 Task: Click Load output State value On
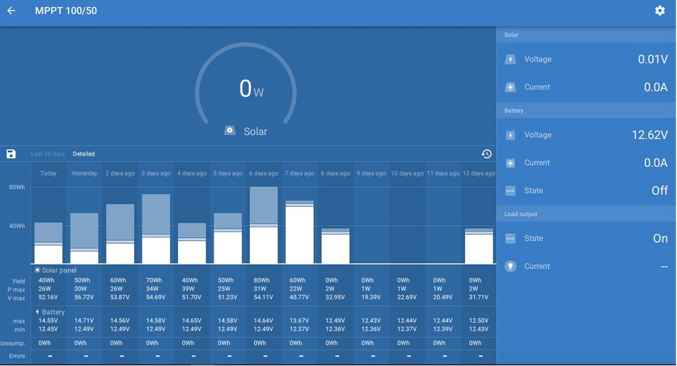click(x=660, y=238)
